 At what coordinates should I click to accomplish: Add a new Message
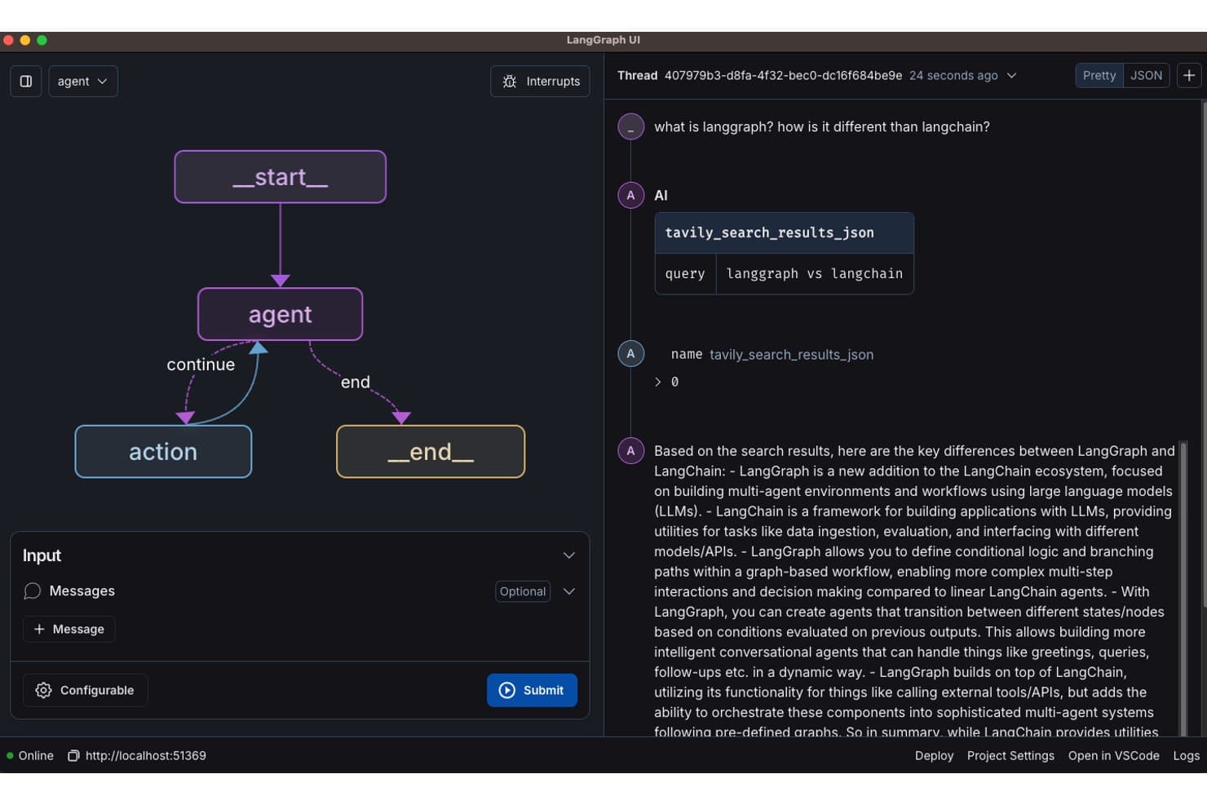(x=69, y=630)
